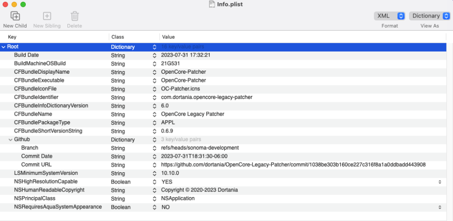Click the github.com commit URL value

293,165
